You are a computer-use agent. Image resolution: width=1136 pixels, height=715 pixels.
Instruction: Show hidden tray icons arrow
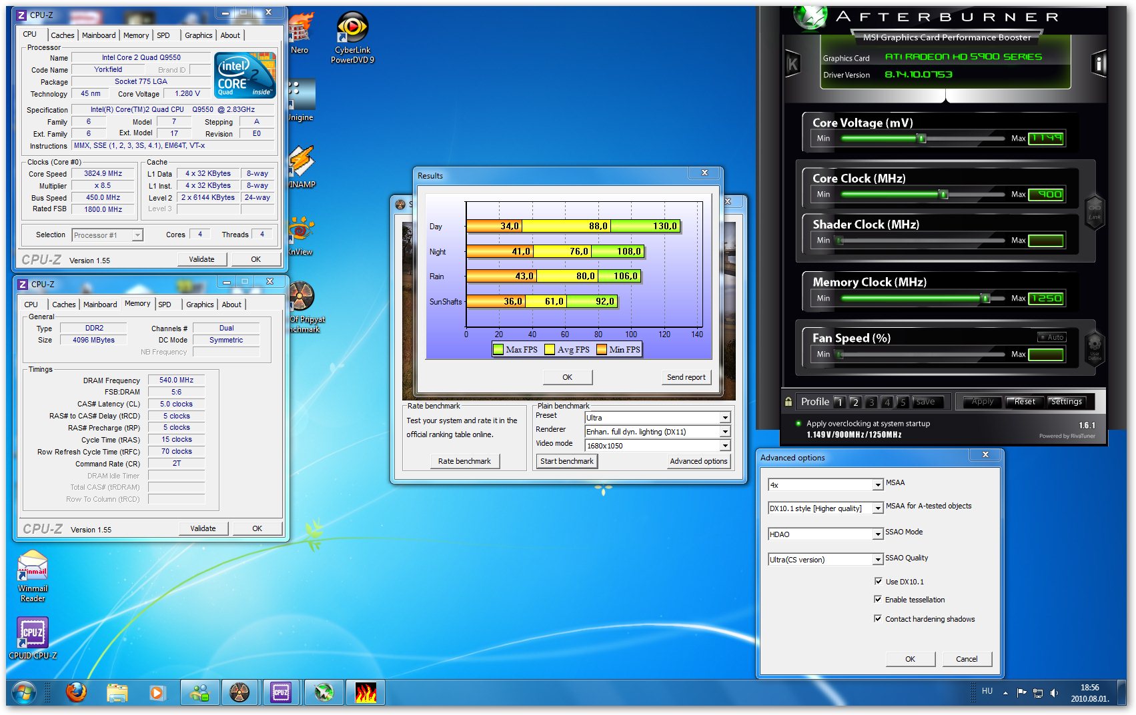click(1005, 693)
